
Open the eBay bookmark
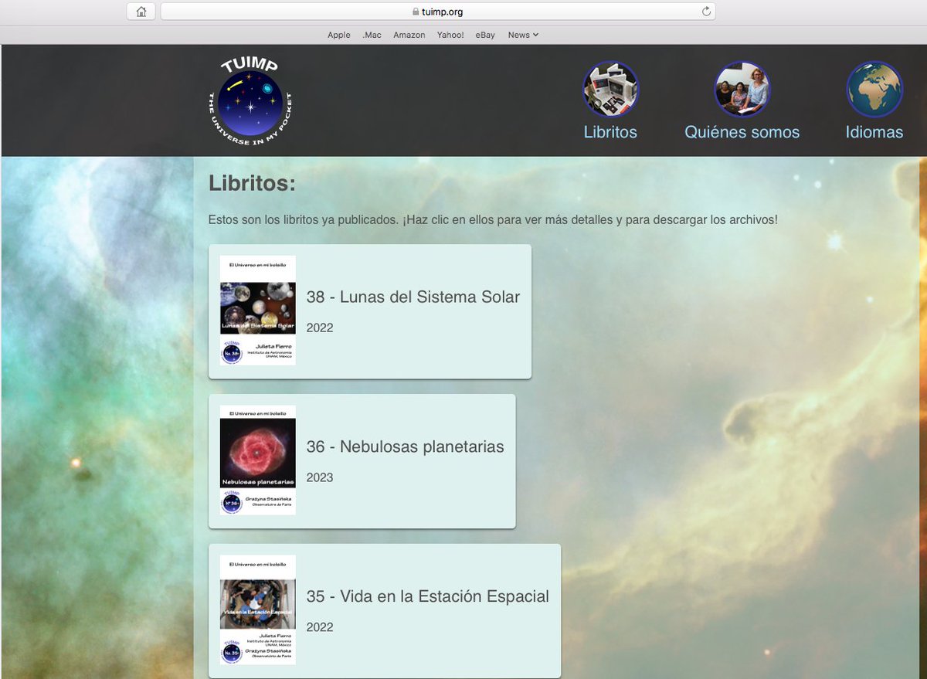tap(485, 35)
